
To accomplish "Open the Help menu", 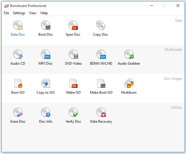I will 44,13.
